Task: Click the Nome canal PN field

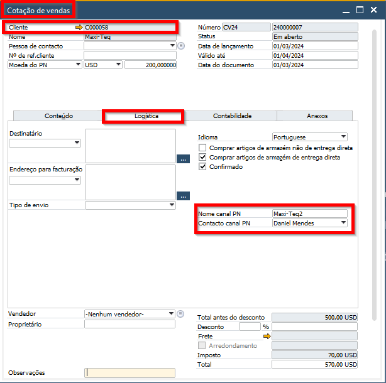Action: tap(309, 214)
